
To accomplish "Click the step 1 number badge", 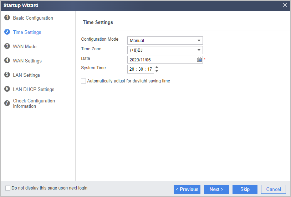I will (x=7, y=17).
